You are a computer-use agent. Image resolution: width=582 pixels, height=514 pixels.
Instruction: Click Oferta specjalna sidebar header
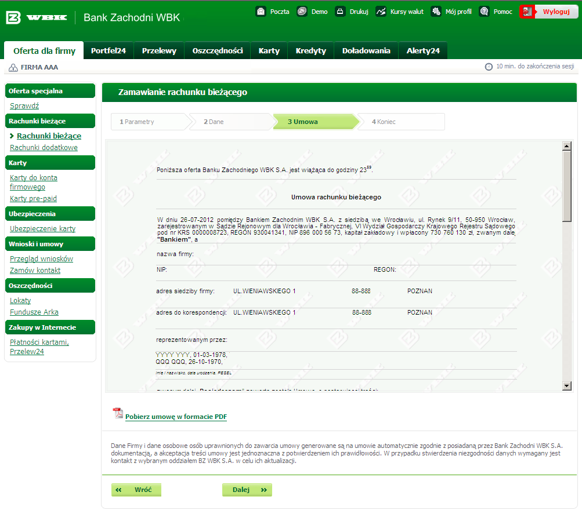click(50, 91)
